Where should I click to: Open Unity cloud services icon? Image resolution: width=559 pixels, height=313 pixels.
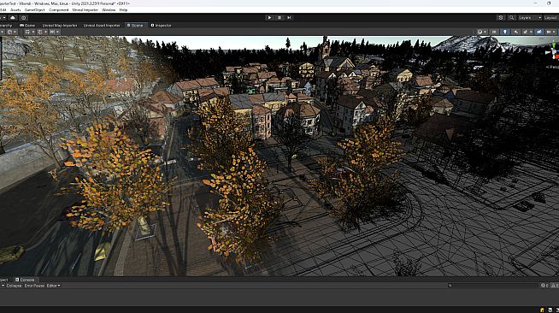pos(13,17)
